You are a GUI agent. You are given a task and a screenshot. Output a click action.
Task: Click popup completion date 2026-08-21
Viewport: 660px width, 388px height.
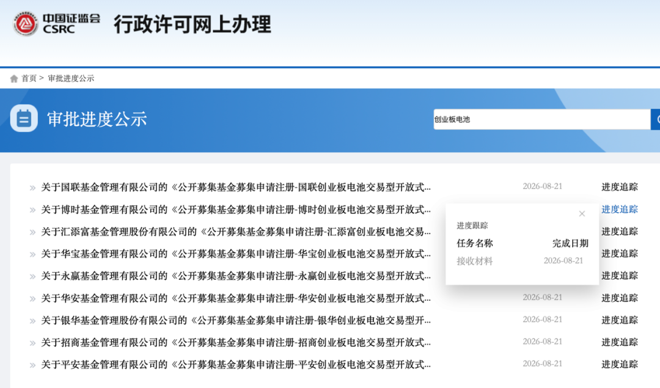[563, 261]
